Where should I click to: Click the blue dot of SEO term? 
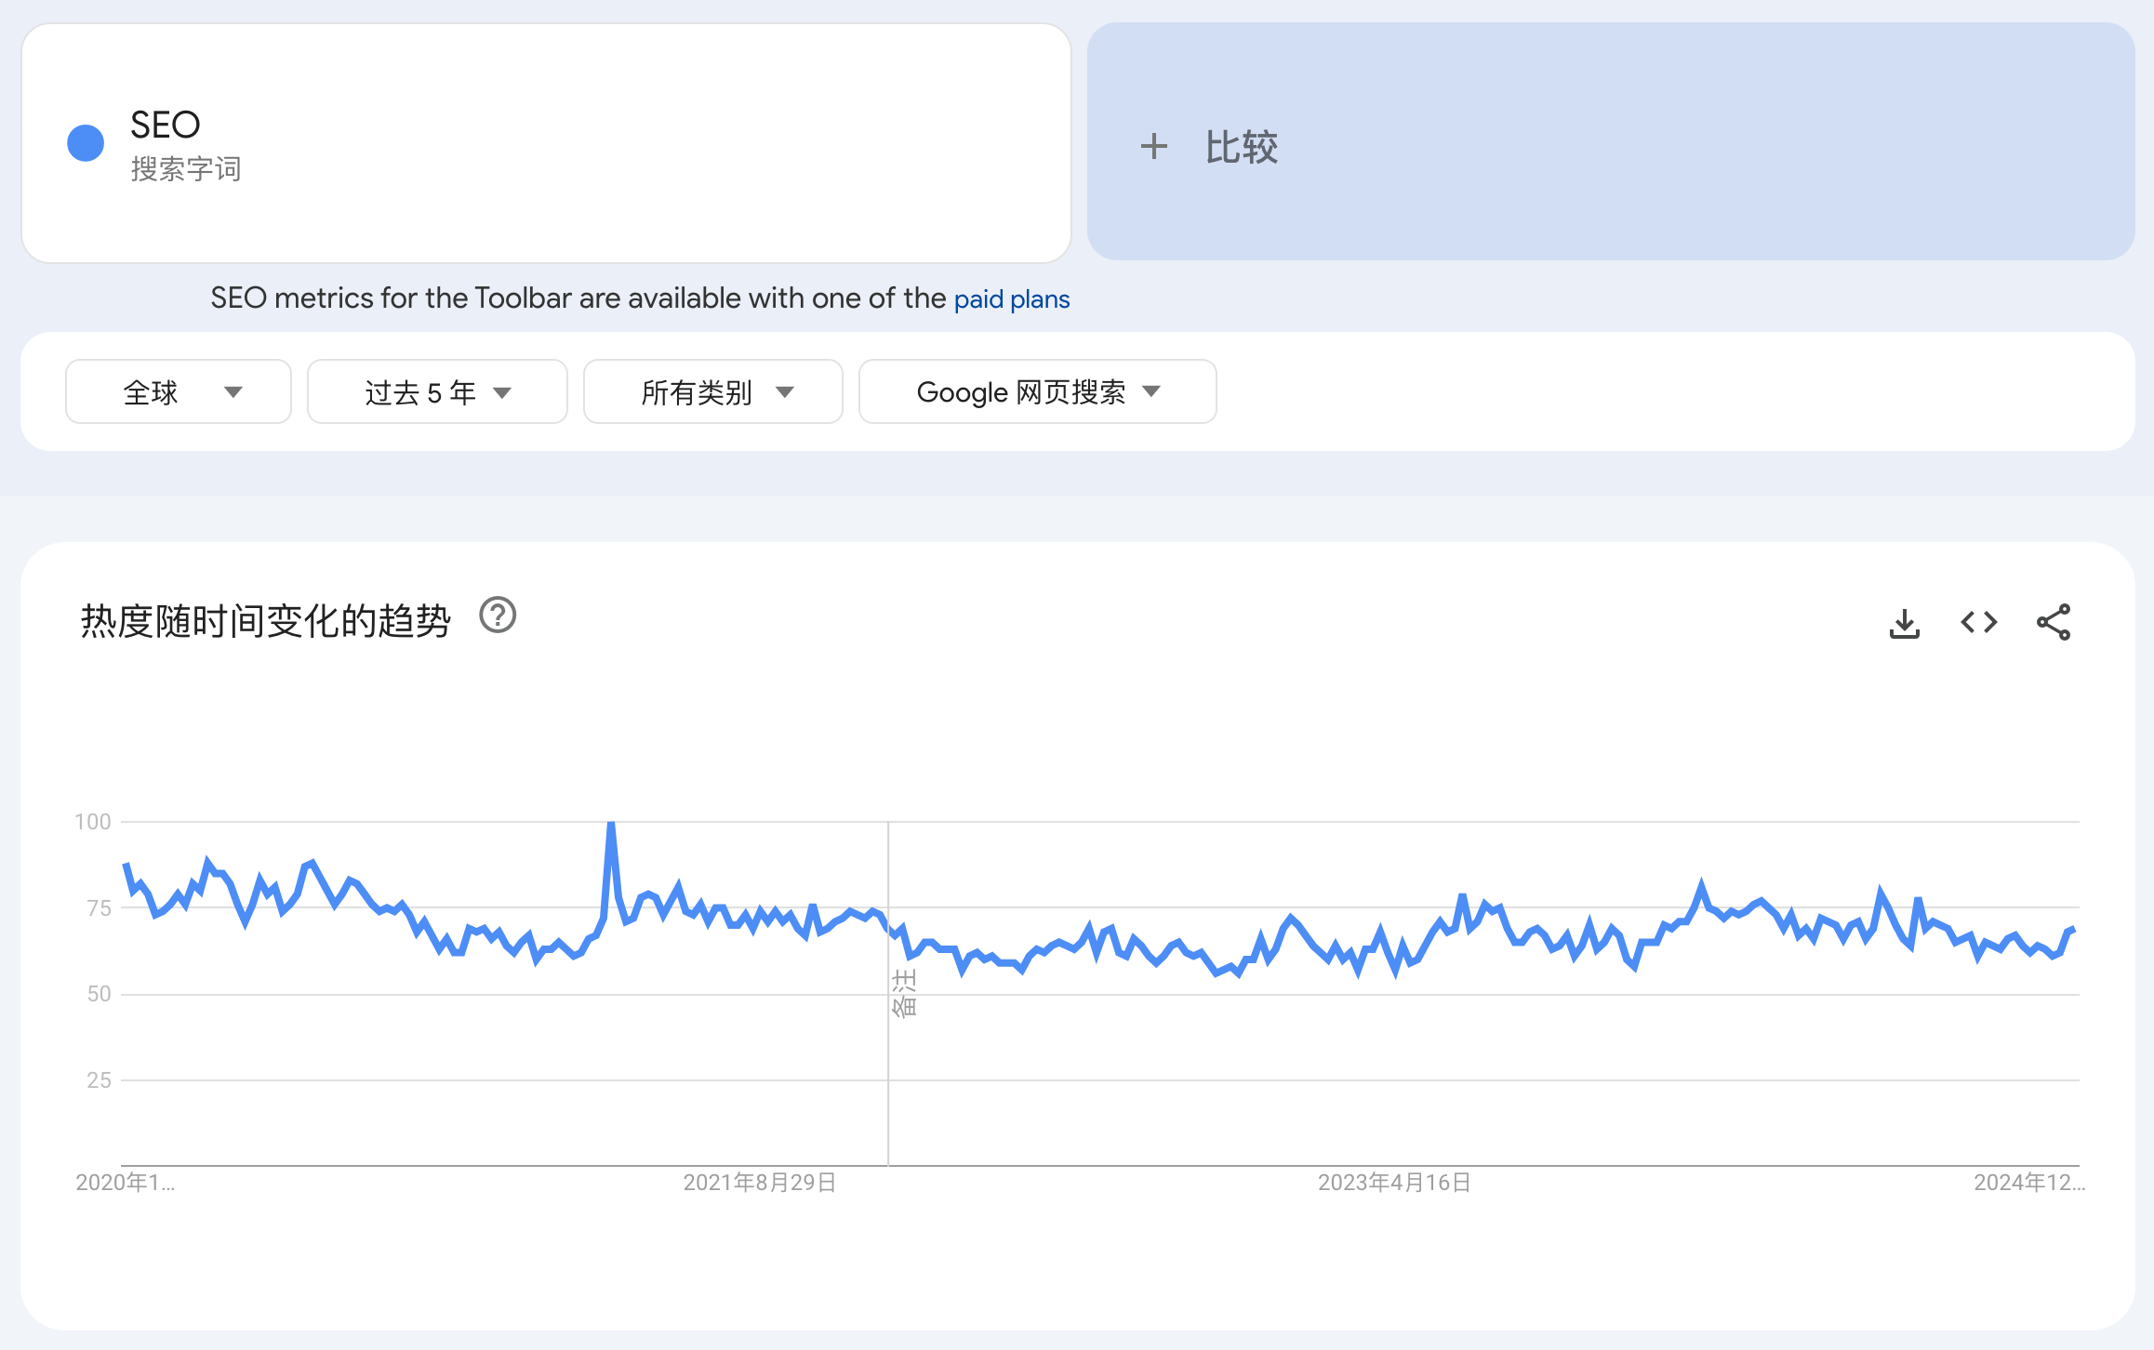86,143
